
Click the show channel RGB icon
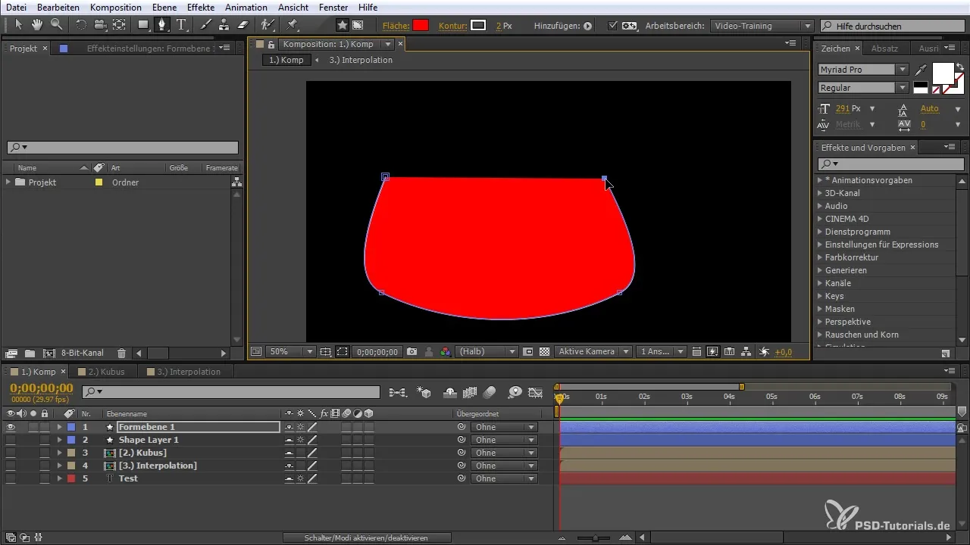click(x=445, y=352)
